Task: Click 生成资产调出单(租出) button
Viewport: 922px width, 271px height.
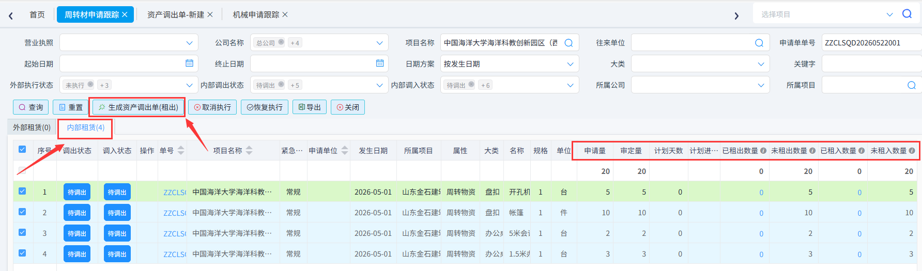Action: click(138, 107)
